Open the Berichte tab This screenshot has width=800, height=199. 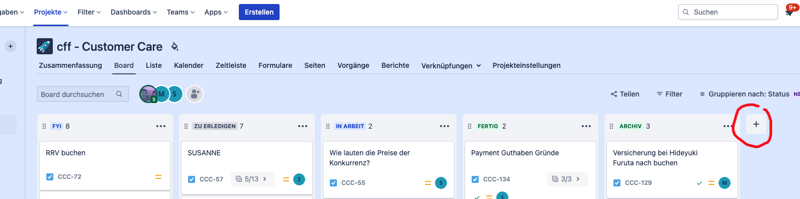pos(395,65)
